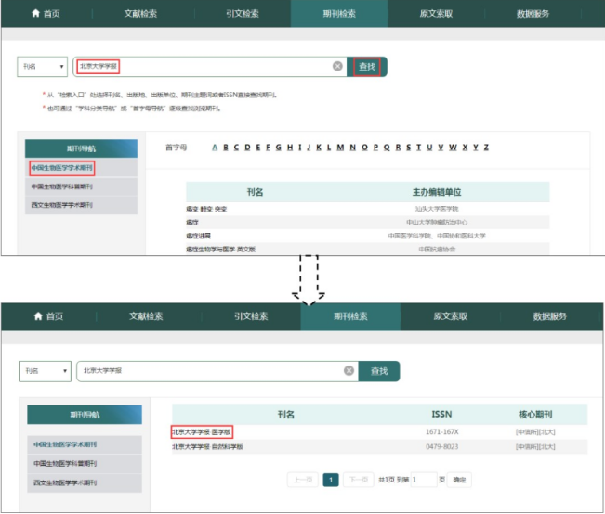Screen dimensions: 605x514
Task: Open 数据服务 tab in the lower navigation bar
Action: pyautogui.click(x=550, y=316)
